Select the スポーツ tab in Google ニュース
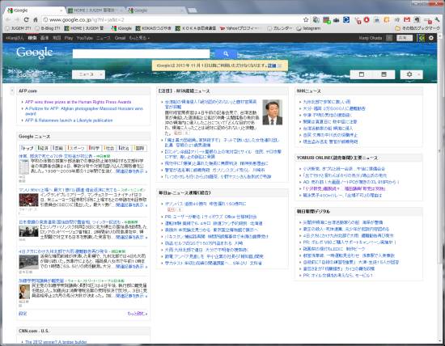Image resolution: width=445 pixels, height=346 pixels. 77,148
